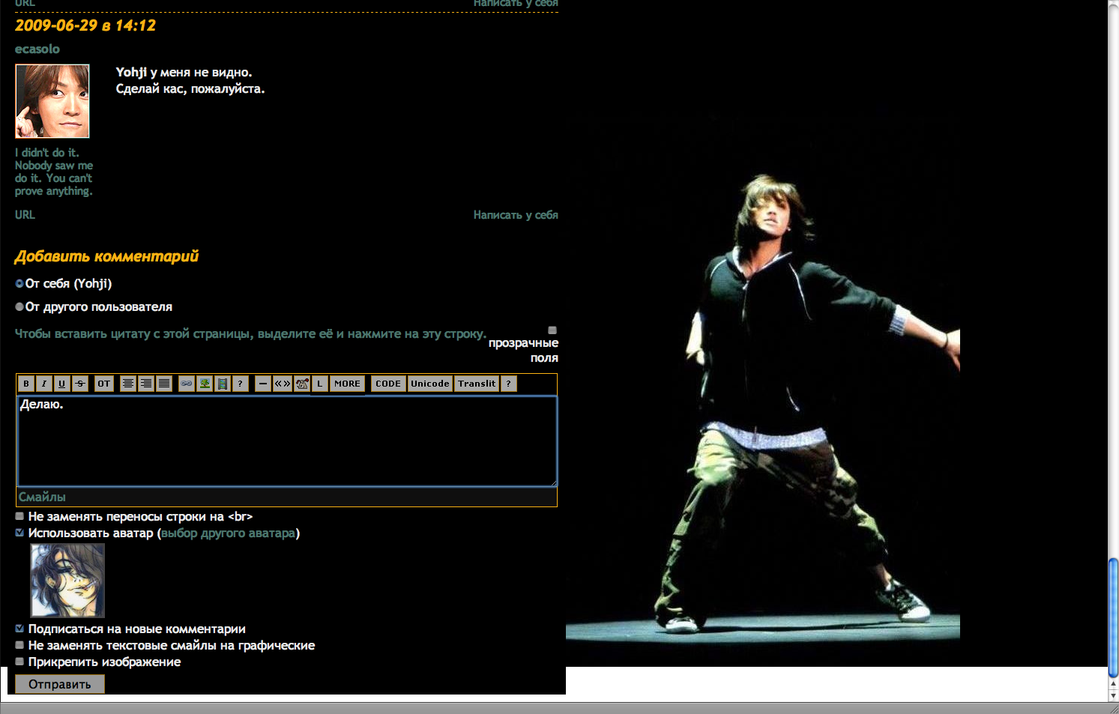Screen dimensions: 1119x714
Task: Apply strikethrough formatting
Action: [80, 384]
